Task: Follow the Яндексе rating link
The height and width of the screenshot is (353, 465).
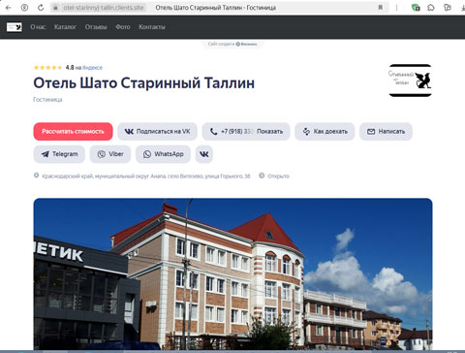Action: tap(92, 68)
